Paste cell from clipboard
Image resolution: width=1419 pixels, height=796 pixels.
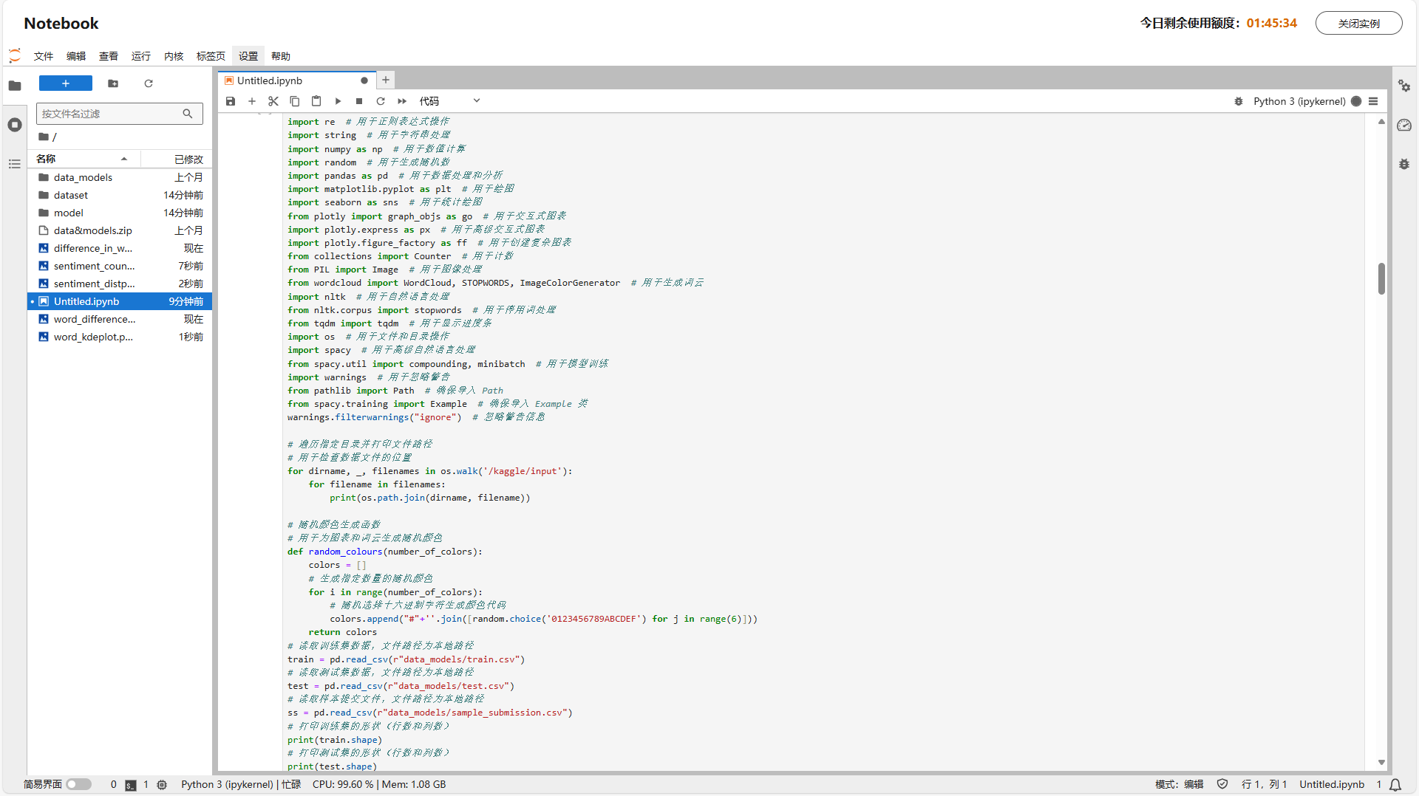tap(316, 101)
